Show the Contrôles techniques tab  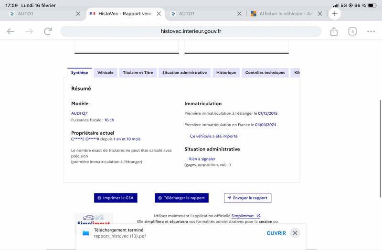265,73
